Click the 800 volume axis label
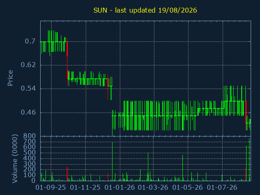Image resolution: width=260 pixels, height=195 pixels. tap(29, 136)
